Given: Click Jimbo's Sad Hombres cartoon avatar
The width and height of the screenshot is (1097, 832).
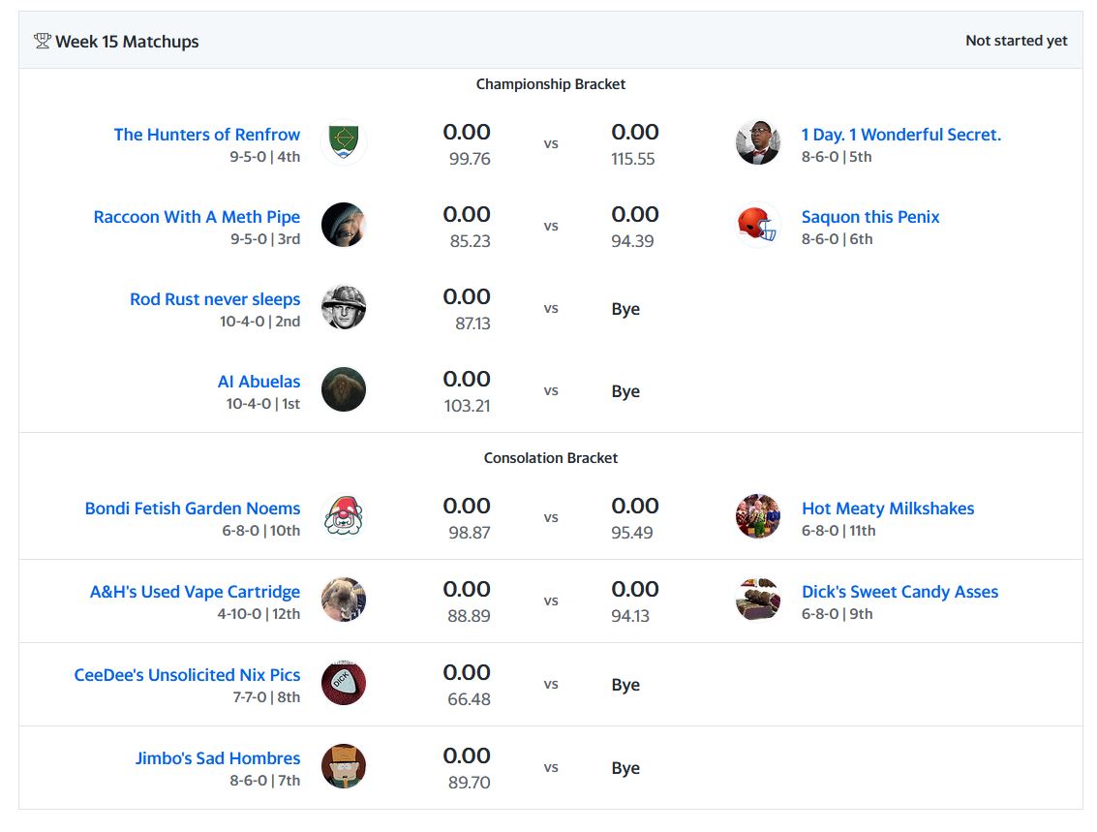Looking at the screenshot, I should pos(343,767).
